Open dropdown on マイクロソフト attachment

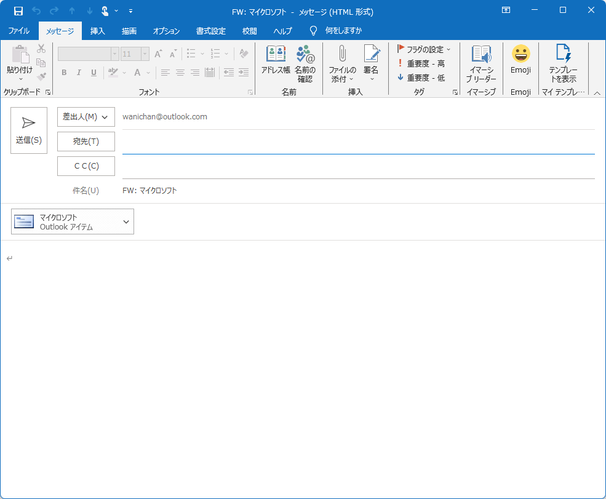pyautogui.click(x=126, y=222)
